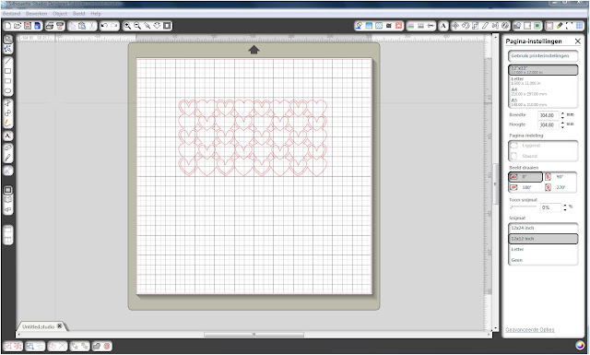This screenshot has height=355, width=590.
Task: Select Letter cutting mat
Action: click(x=543, y=249)
